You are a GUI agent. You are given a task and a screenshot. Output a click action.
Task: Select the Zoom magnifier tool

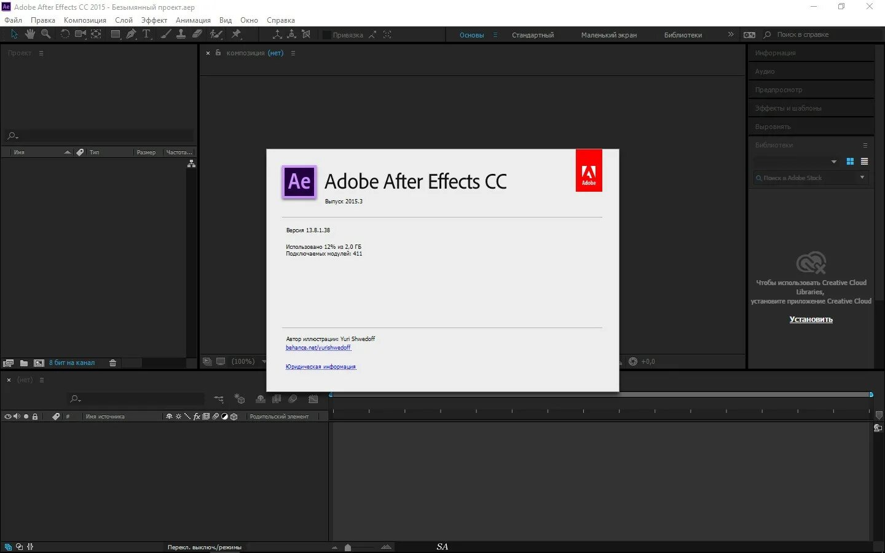tap(45, 34)
